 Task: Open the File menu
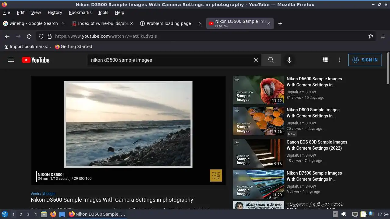(x=6, y=12)
